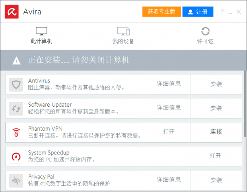Close the Avira window
The width and height of the screenshot is (247, 192).
point(239,12)
